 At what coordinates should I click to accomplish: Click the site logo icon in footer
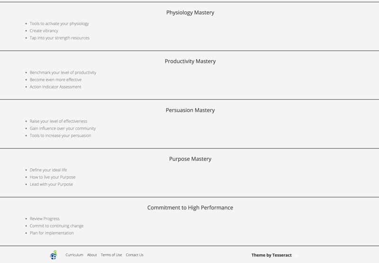click(54, 255)
